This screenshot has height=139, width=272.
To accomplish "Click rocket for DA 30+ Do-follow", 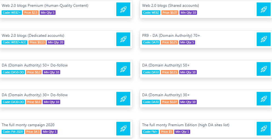I will (123, 99).
